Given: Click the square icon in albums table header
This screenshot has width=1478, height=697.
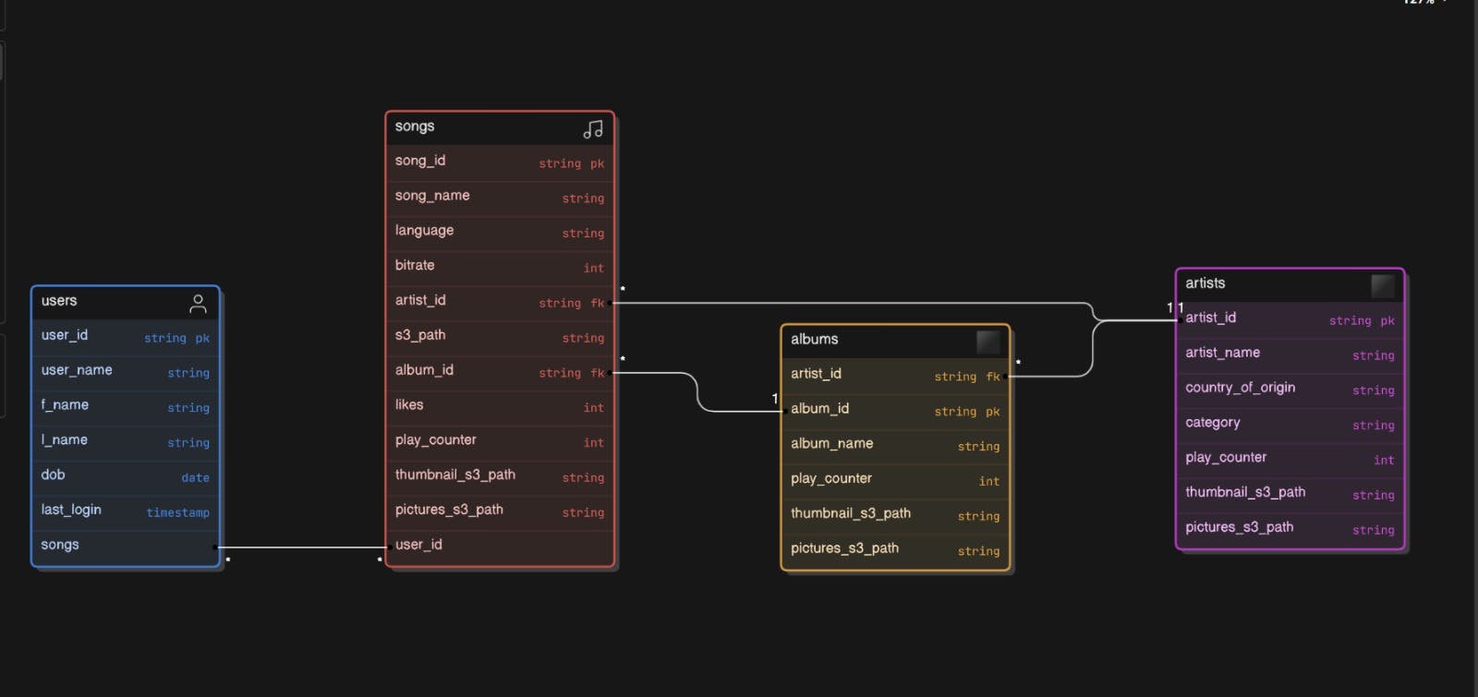Looking at the screenshot, I should coord(987,342).
